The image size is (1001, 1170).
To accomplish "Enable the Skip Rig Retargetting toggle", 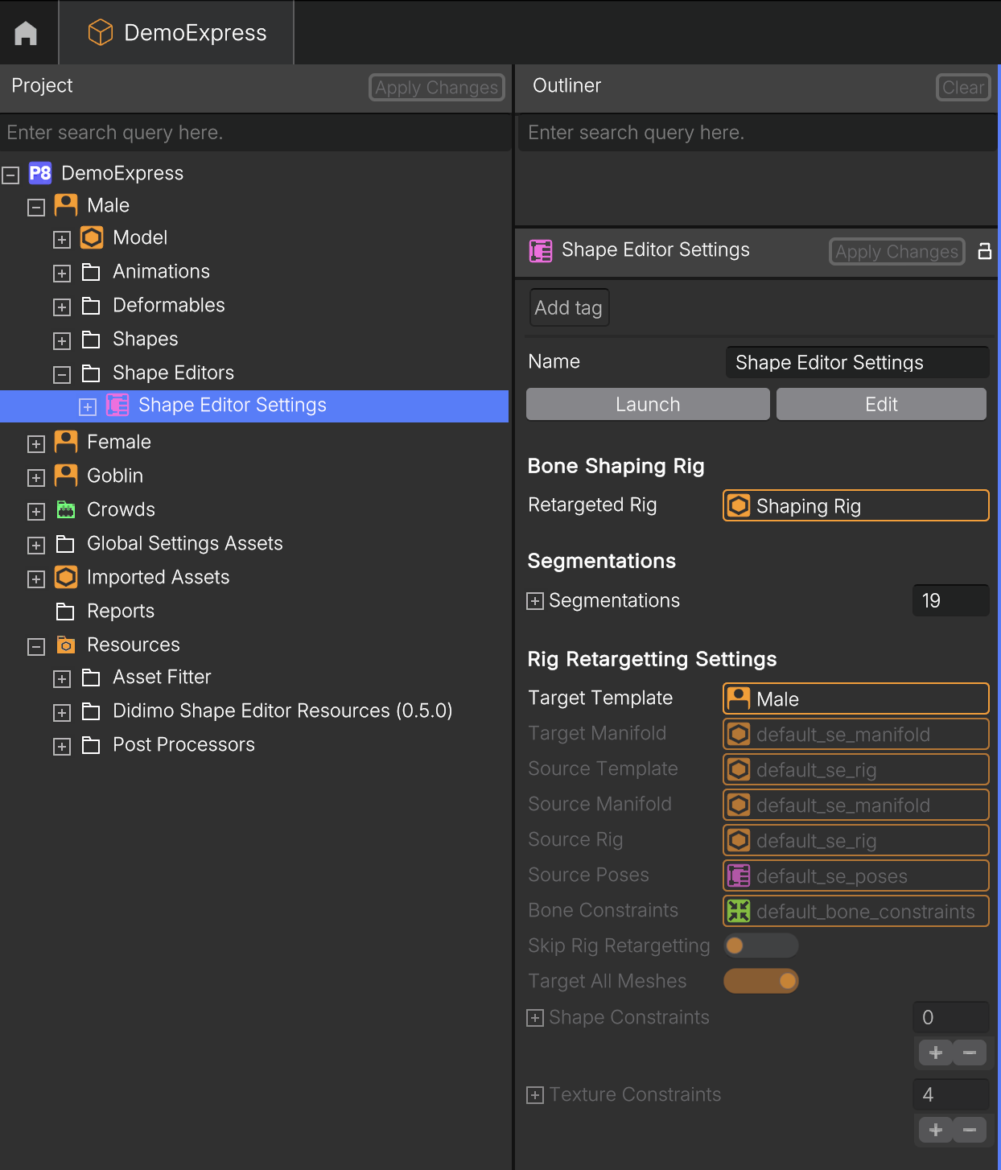I will (760, 945).
